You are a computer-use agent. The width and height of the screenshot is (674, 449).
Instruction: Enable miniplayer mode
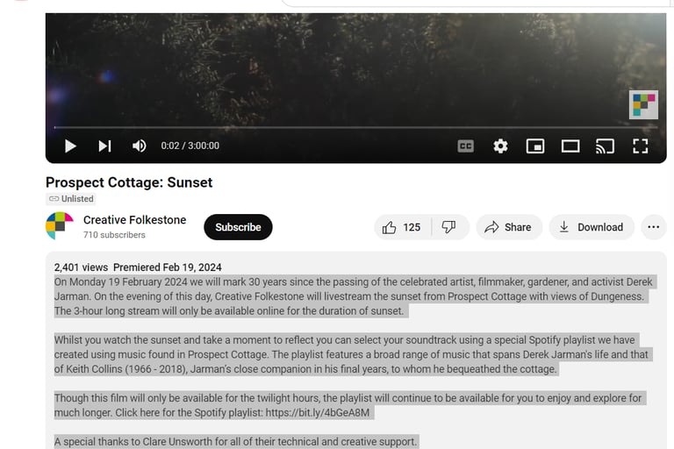pyautogui.click(x=535, y=146)
